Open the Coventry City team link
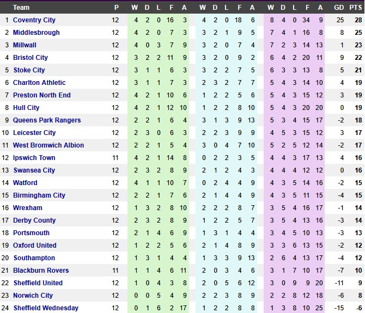Viewport: 365px width, 313px height. (x=34, y=20)
